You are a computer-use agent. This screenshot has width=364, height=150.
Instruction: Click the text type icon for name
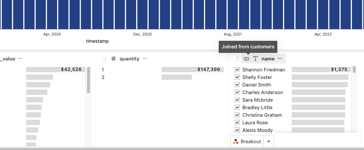[255, 59]
